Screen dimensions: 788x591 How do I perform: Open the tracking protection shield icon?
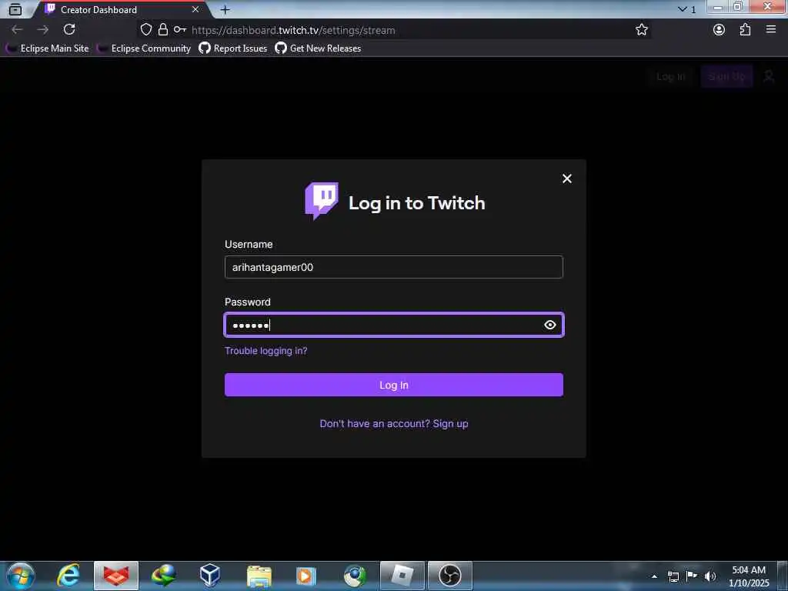(145, 30)
